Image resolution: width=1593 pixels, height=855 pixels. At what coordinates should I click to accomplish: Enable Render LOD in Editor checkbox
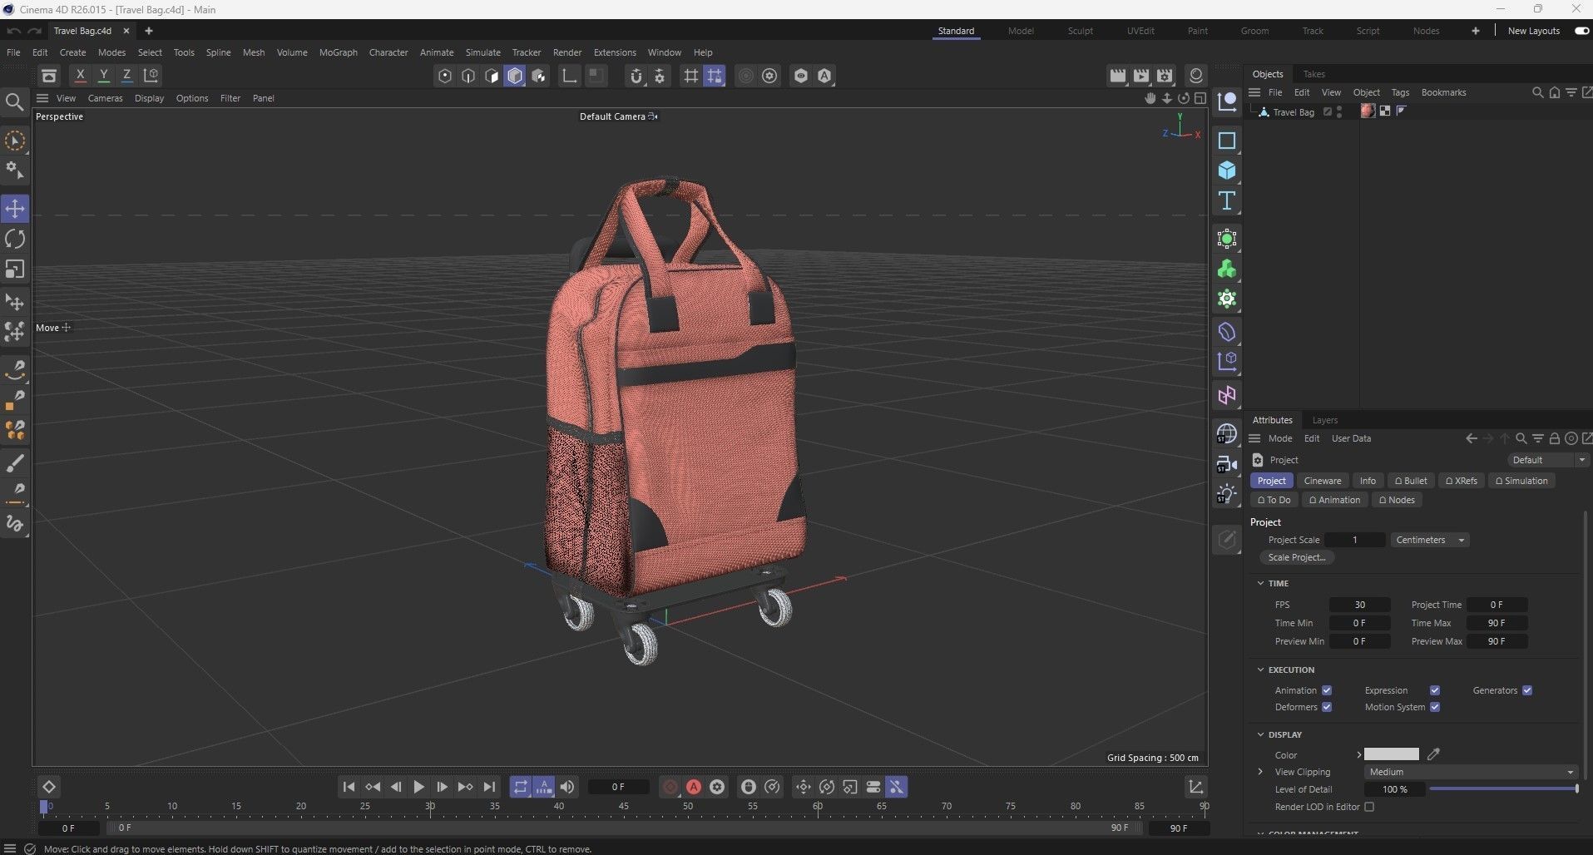1369,807
